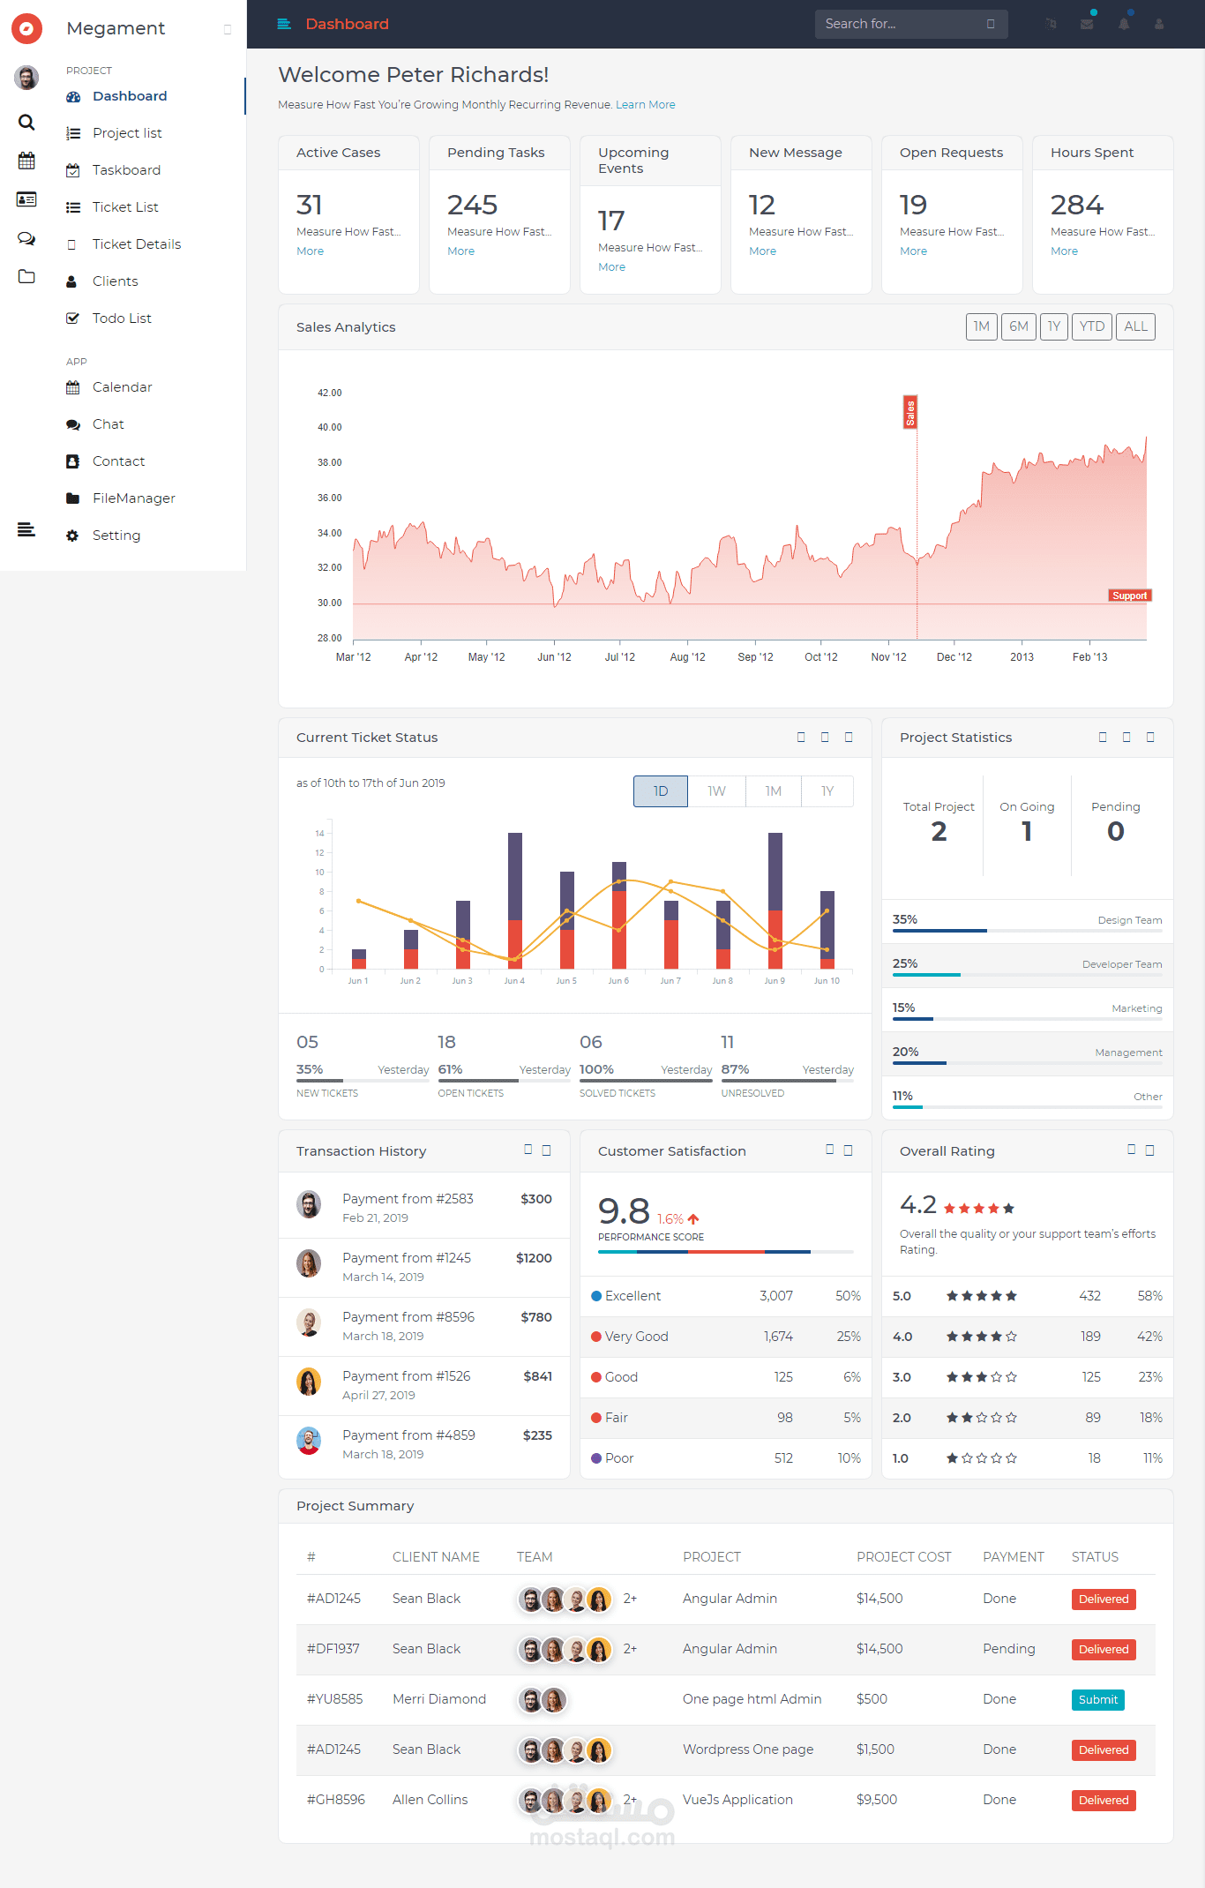
Task: Select 1M in Current Ticket Status
Action: (774, 791)
